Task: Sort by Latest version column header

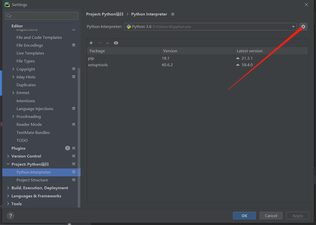Action: click(271, 51)
